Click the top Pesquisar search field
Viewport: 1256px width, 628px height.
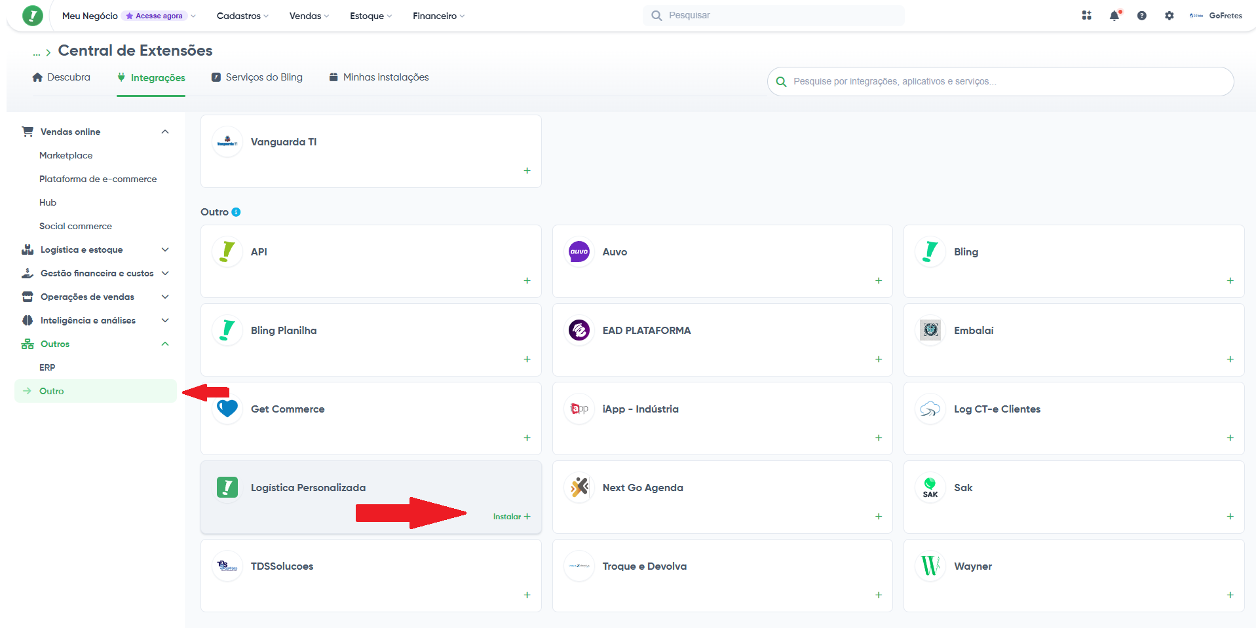[x=773, y=15]
